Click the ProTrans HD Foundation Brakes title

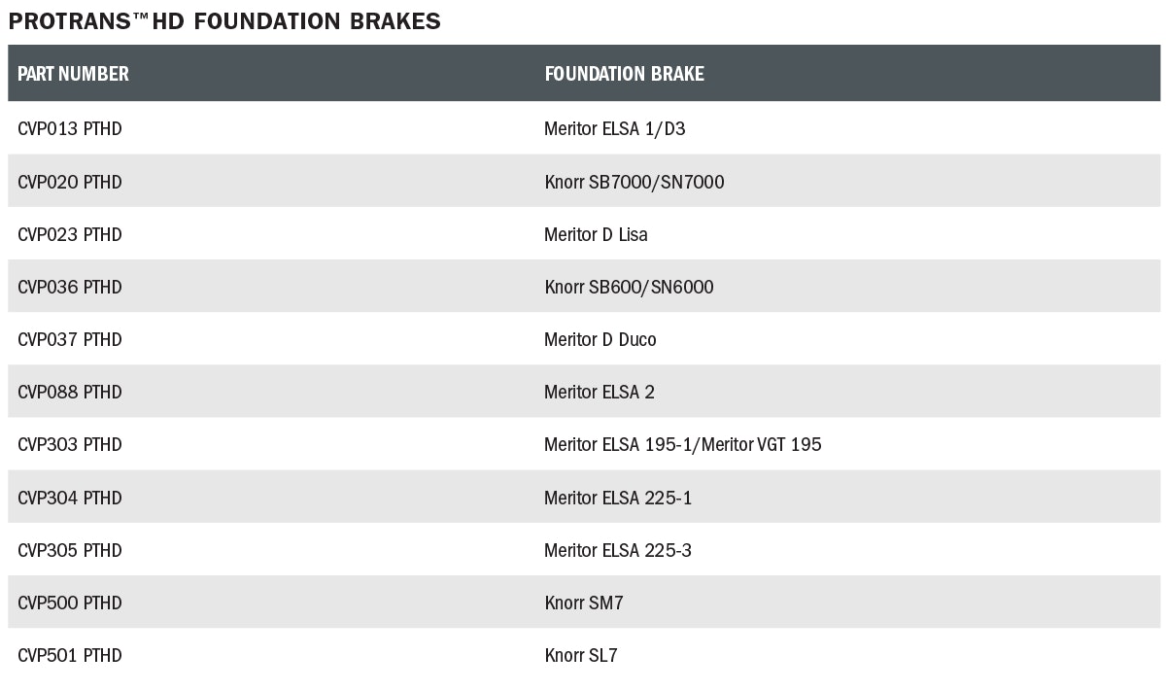223,20
